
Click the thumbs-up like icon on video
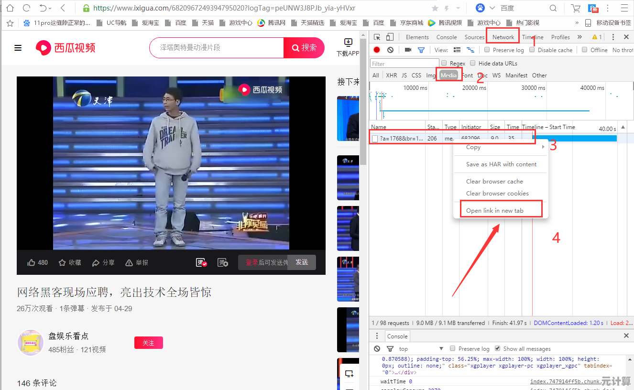(31, 262)
